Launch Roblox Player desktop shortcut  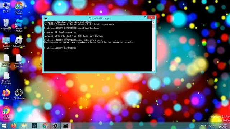[19, 42]
